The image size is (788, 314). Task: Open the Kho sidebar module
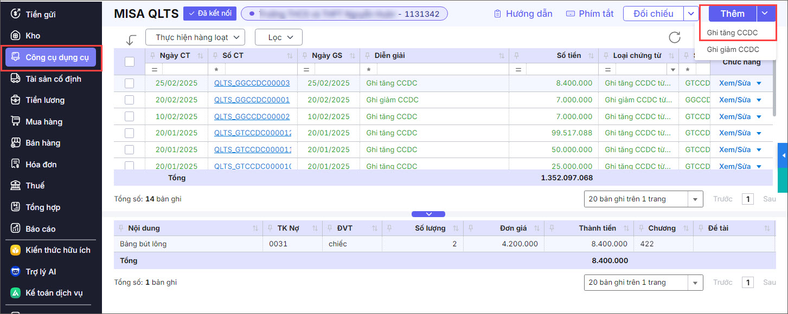[33, 36]
